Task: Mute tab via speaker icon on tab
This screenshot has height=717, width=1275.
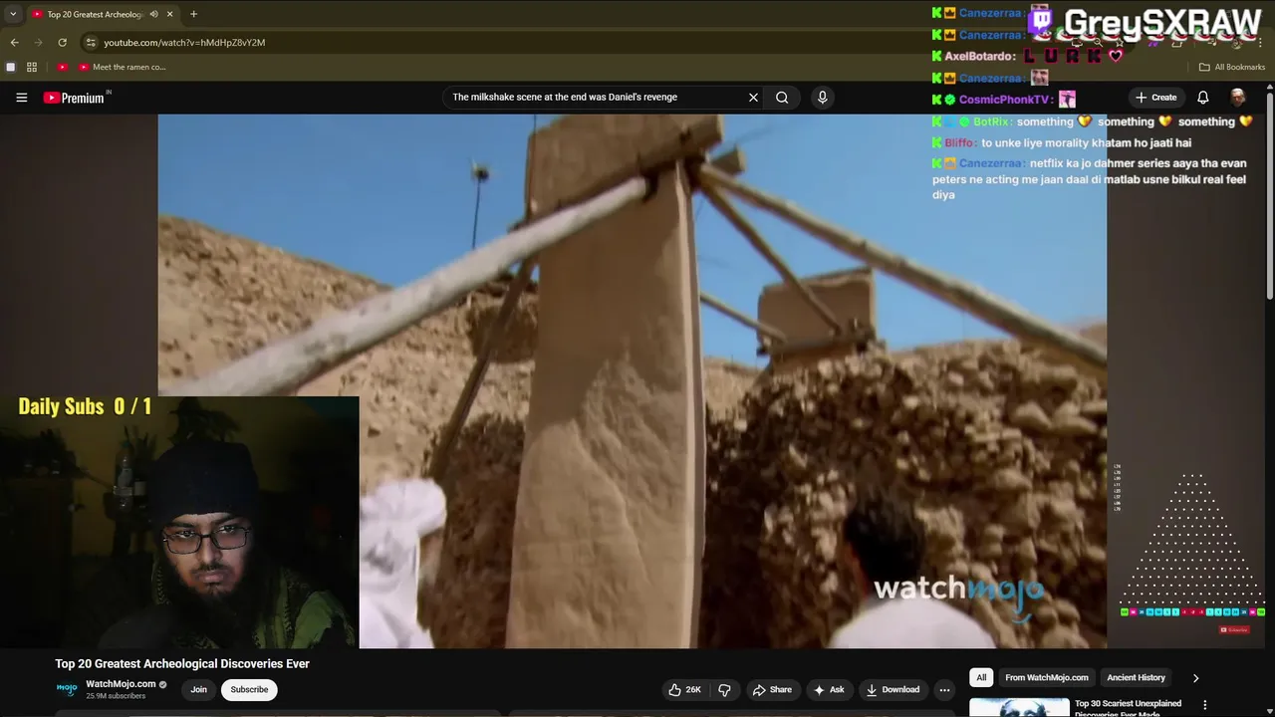Action: coord(153,14)
